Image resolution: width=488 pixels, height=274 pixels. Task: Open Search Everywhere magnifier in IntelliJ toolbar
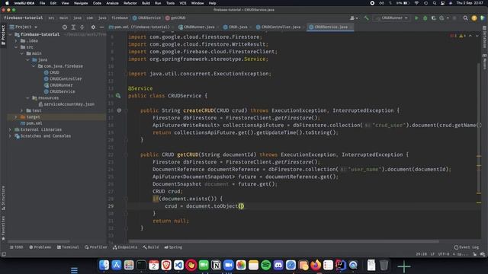click(465, 18)
